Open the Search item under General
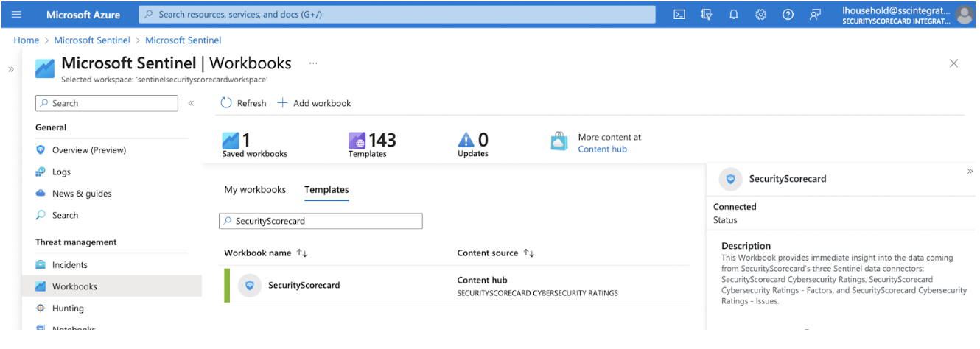980x349 pixels. click(x=65, y=216)
